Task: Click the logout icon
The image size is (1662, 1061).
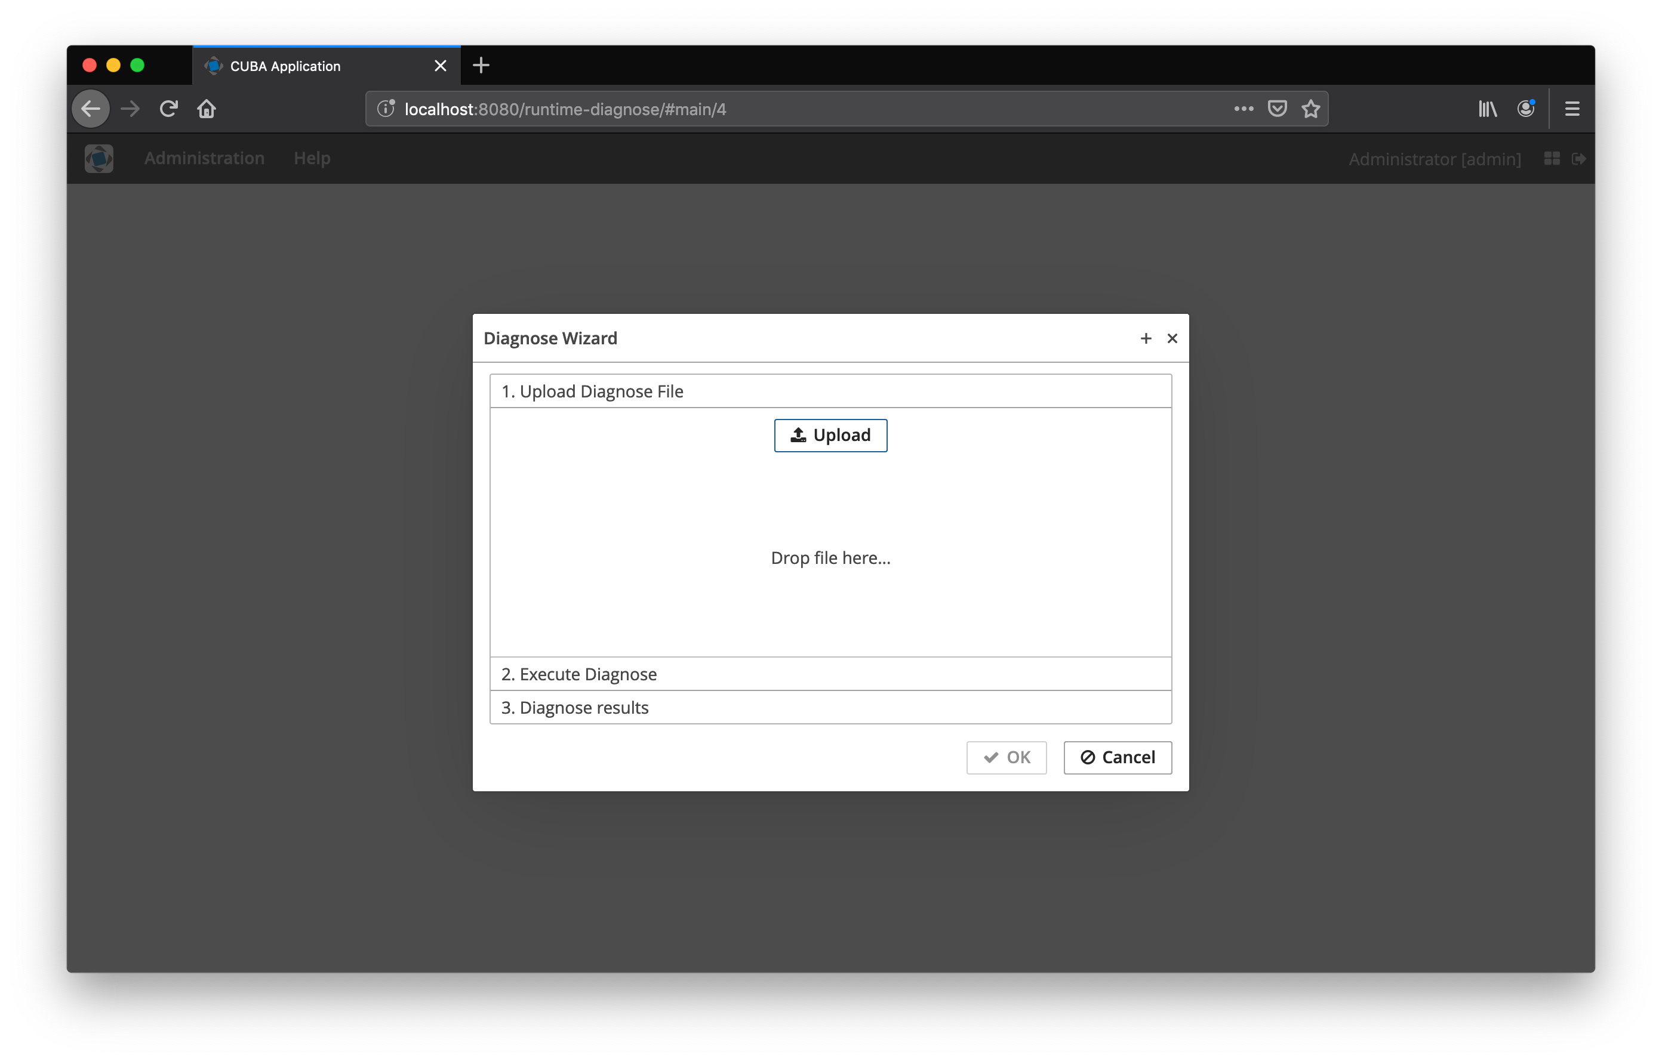Action: click(x=1578, y=159)
